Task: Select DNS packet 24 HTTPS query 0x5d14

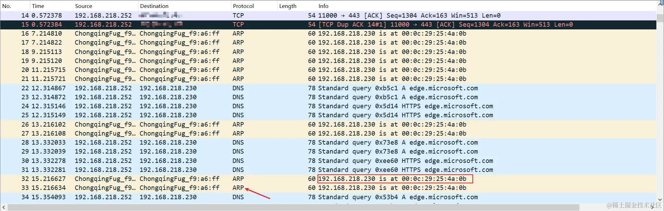Action: [328, 106]
